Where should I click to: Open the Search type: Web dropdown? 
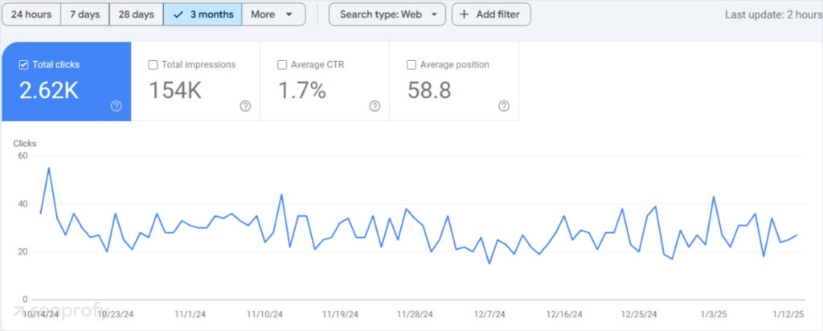click(x=387, y=14)
